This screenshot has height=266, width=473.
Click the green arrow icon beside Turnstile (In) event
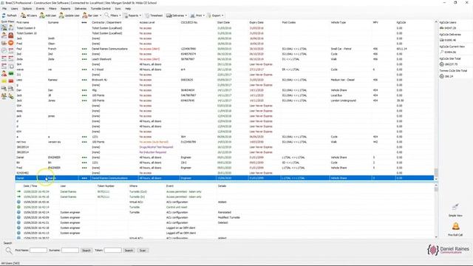18,197
